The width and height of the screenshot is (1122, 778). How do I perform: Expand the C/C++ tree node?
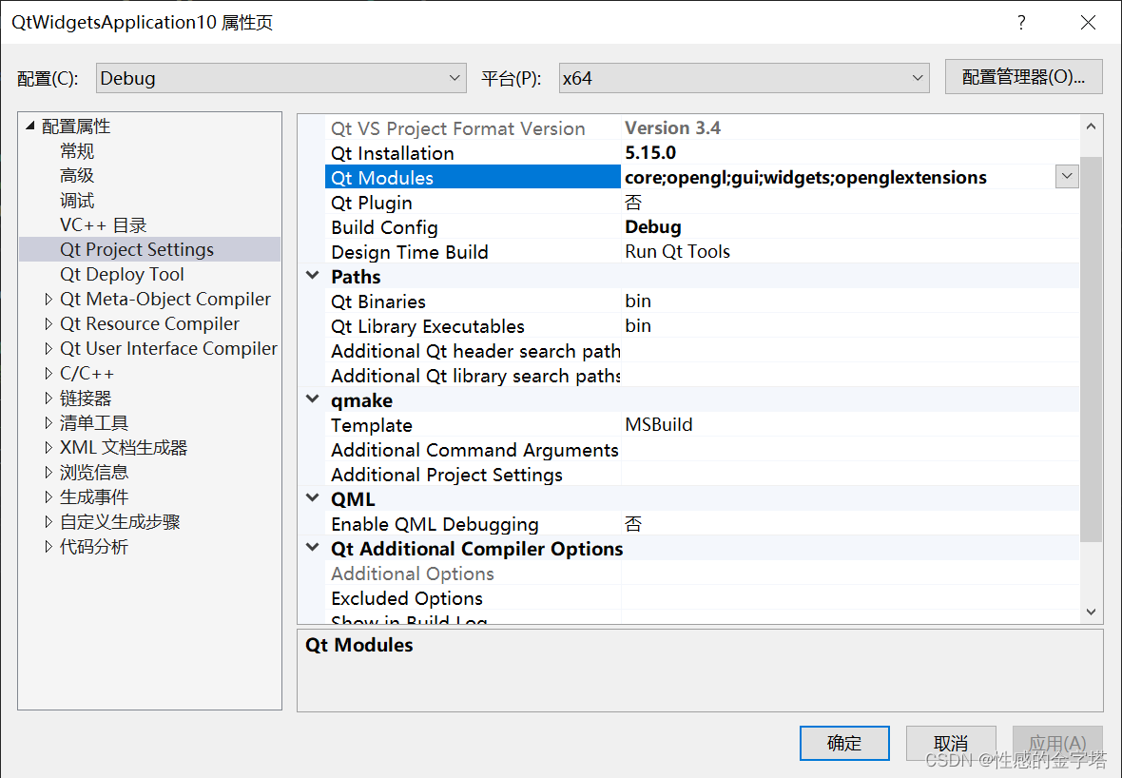[x=48, y=373]
